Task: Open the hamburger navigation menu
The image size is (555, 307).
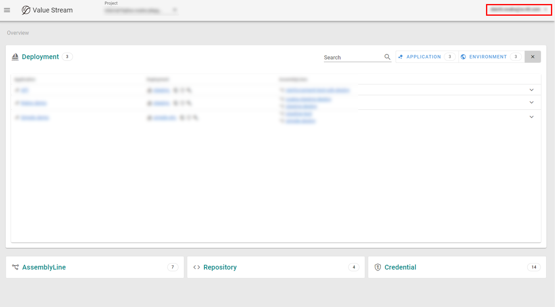Action: click(7, 10)
